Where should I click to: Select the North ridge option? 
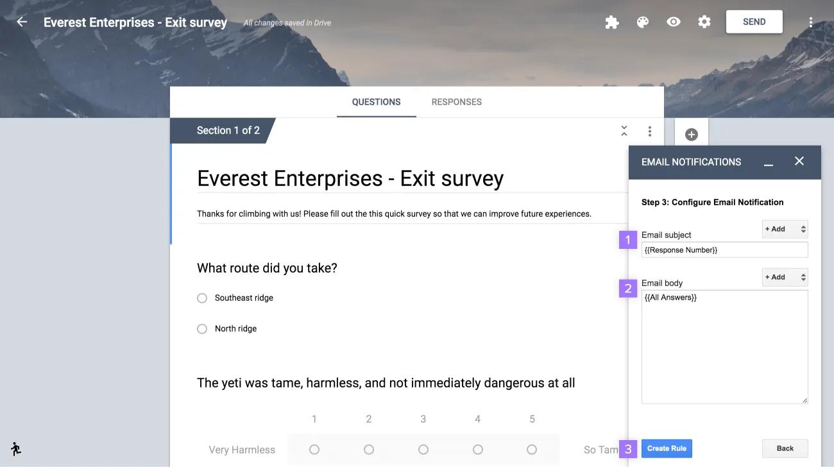pyautogui.click(x=202, y=329)
